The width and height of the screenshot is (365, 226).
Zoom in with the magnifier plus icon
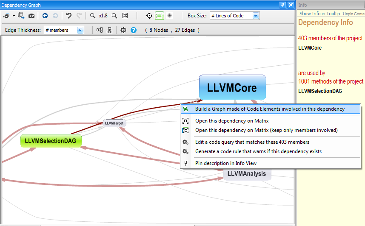(93, 16)
